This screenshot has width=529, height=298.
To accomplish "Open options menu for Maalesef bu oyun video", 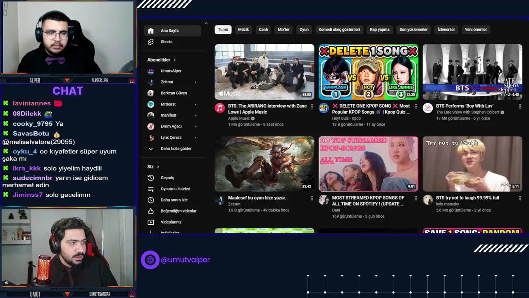I will point(312,198).
